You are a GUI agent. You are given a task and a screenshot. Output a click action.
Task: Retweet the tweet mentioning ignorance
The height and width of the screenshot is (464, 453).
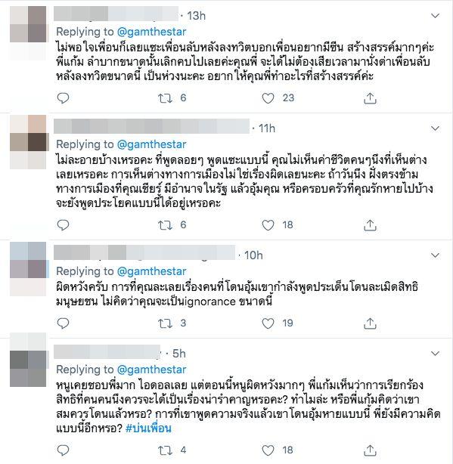click(x=165, y=323)
